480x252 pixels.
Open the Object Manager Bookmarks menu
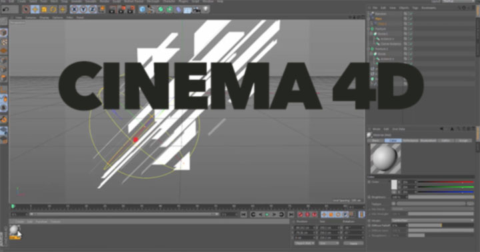pos(429,8)
